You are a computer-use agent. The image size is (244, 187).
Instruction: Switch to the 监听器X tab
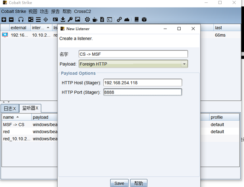point(30,108)
